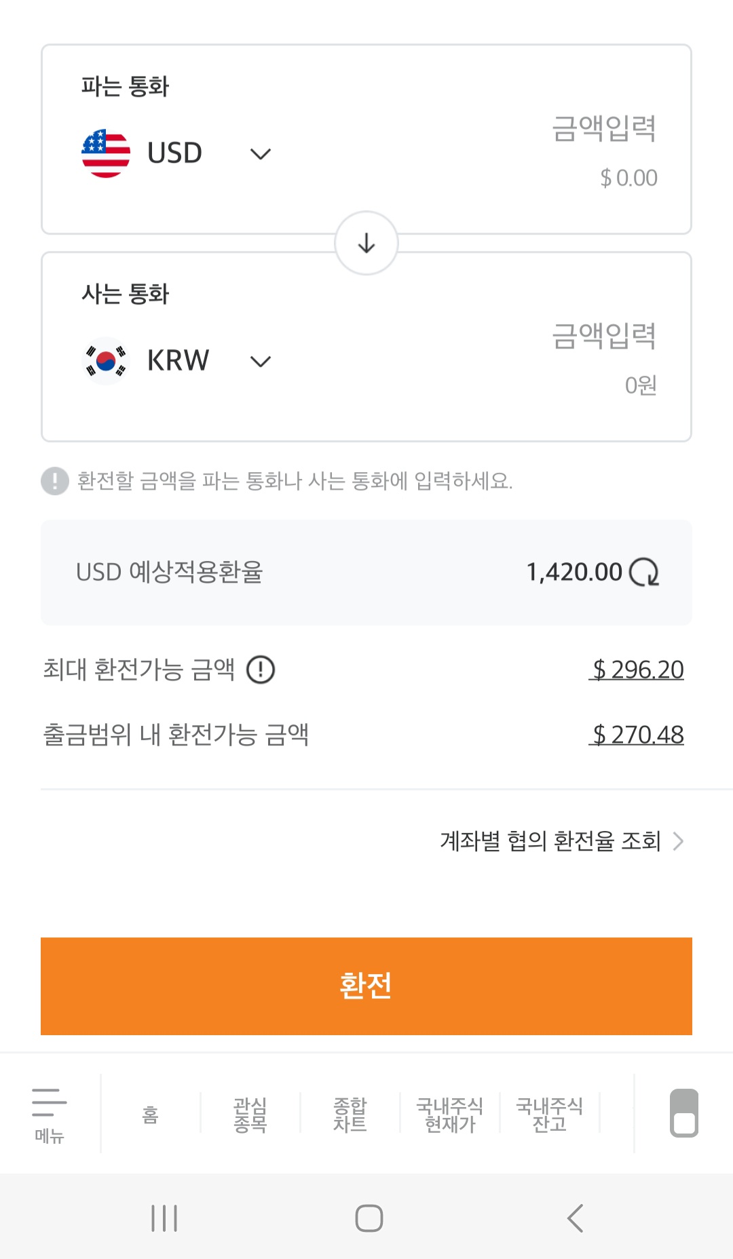Toggle the bottom-right panel switch icon

tap(684, 1113)
